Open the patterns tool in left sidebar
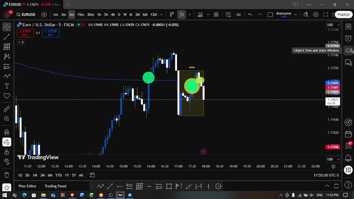354x199 pixels. (7, 57)
